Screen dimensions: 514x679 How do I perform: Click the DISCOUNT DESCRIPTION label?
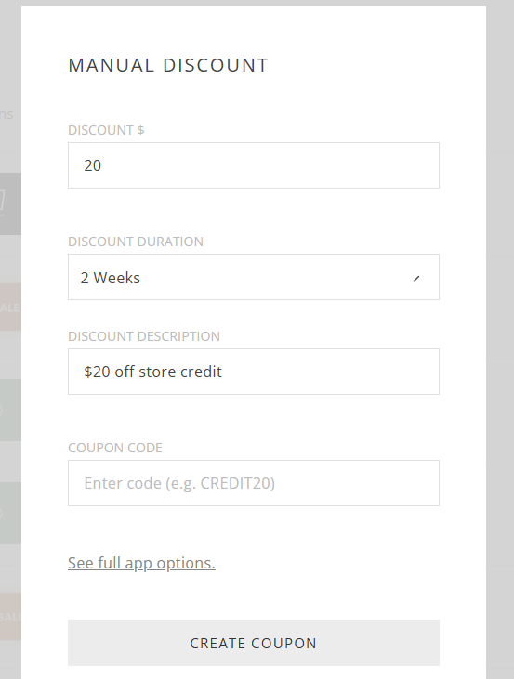point(144,336)
